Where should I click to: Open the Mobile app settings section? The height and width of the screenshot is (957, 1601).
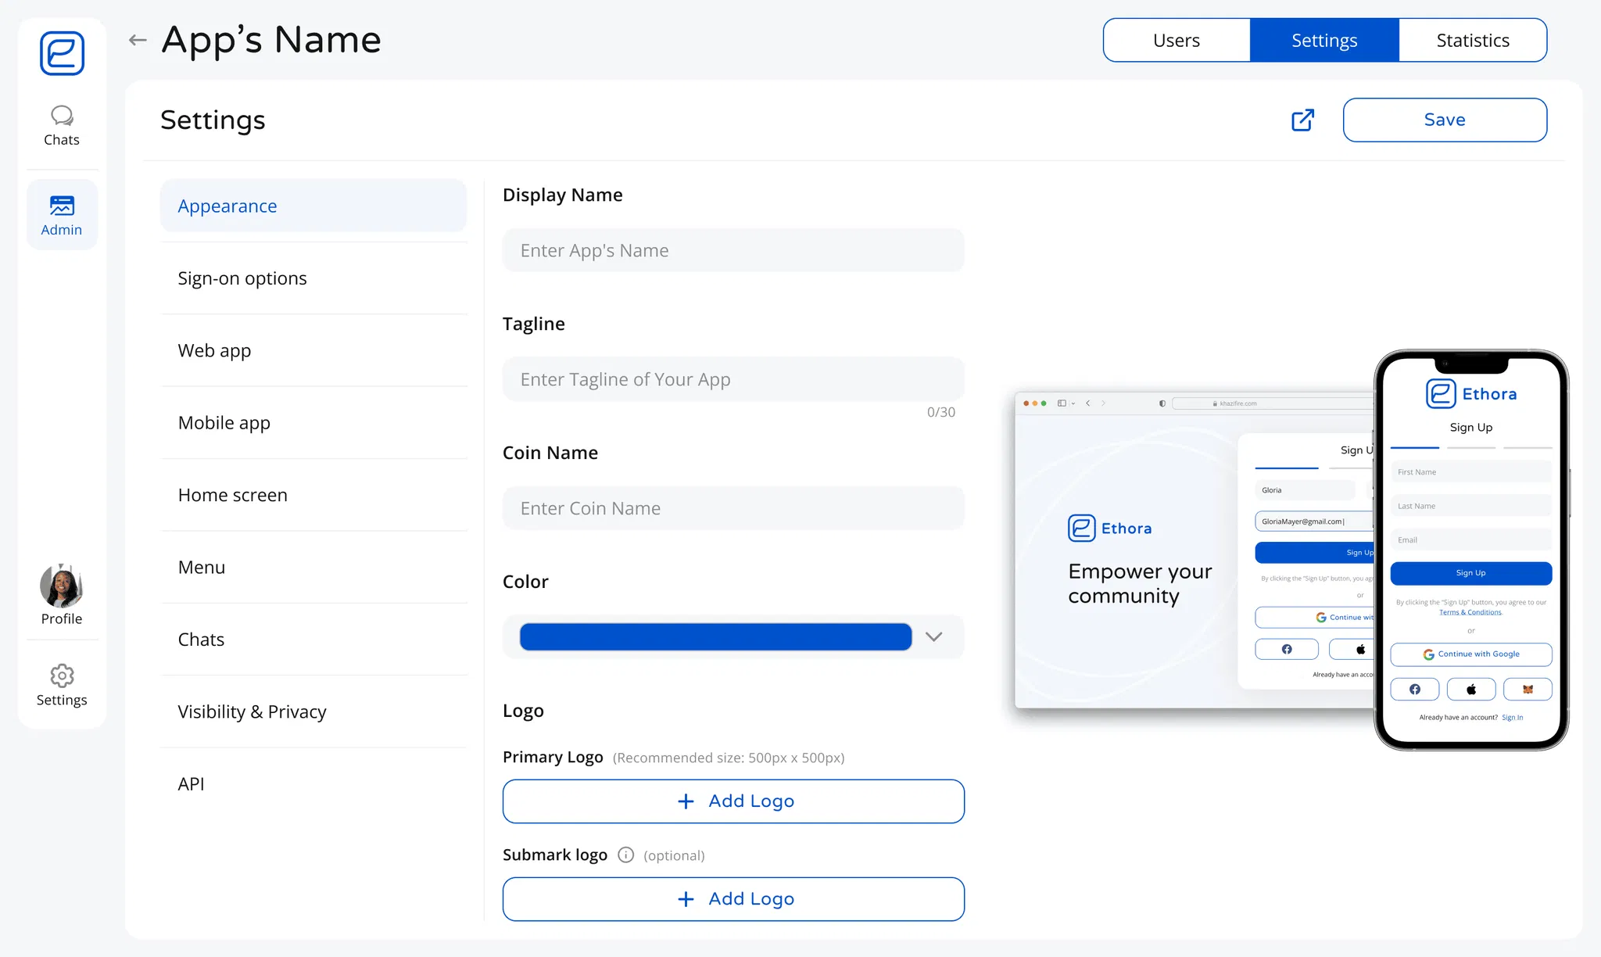click(x=224, y=423)
